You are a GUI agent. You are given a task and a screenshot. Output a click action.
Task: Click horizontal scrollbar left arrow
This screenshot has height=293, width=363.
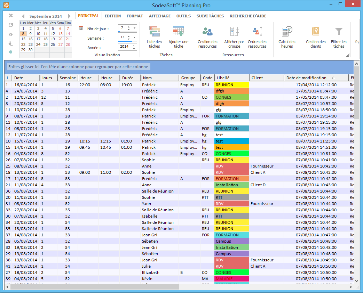pos(7,287)
